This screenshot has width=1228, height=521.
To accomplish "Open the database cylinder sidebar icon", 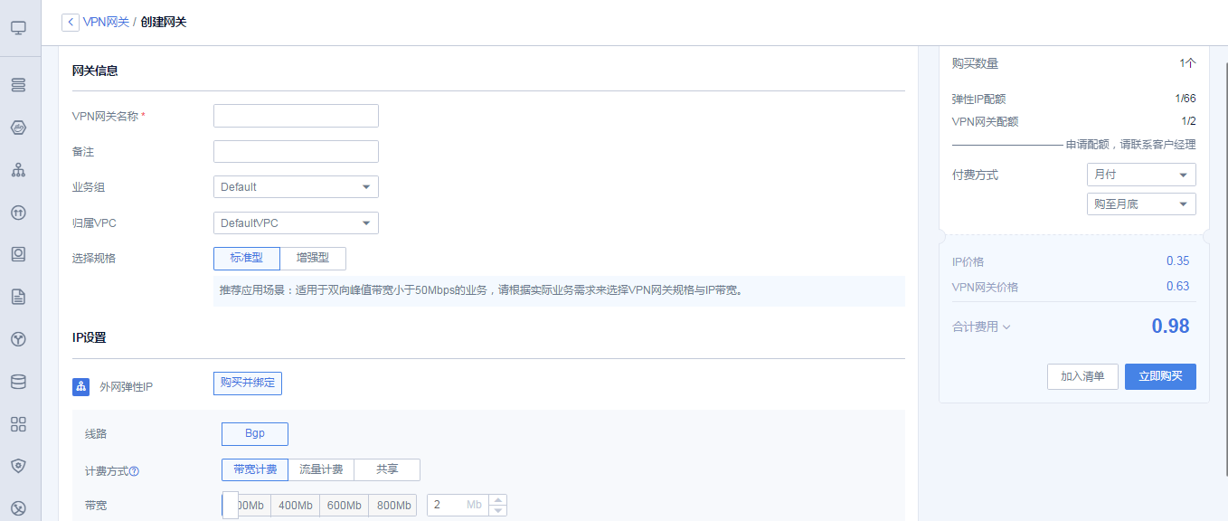I will click(x=18, y=382).
